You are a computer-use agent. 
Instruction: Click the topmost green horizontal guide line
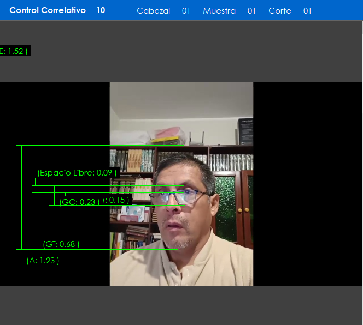[x=98, y=145]
